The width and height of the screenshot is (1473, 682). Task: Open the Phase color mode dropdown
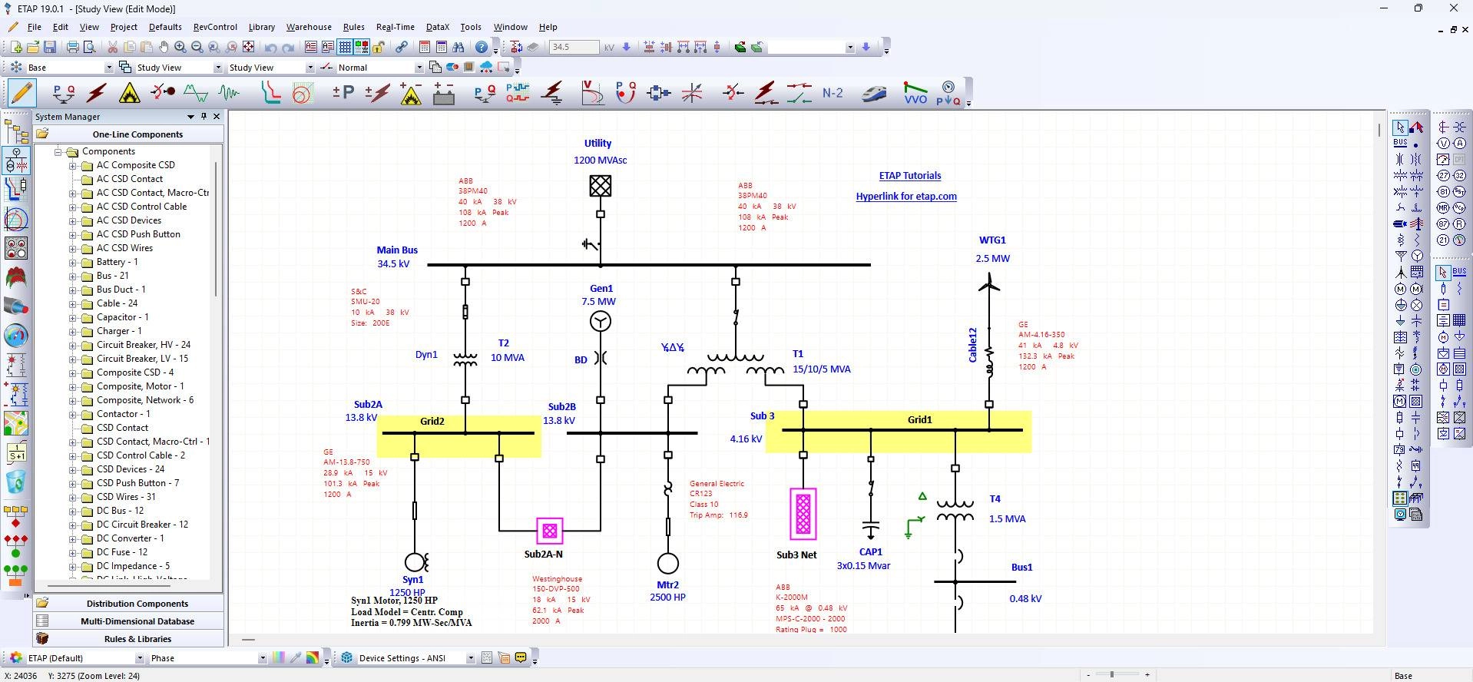[262, 658]
